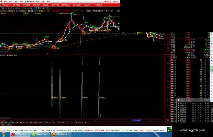
Task: Switch to 方正研究 tab
Action: coord(88,5)
